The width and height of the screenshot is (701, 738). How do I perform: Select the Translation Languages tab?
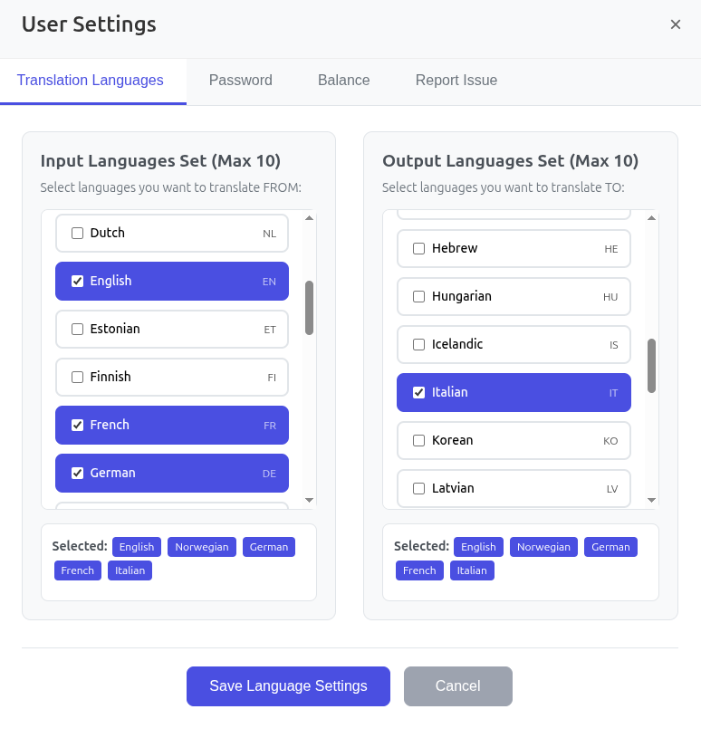click(x=90, y=80)
